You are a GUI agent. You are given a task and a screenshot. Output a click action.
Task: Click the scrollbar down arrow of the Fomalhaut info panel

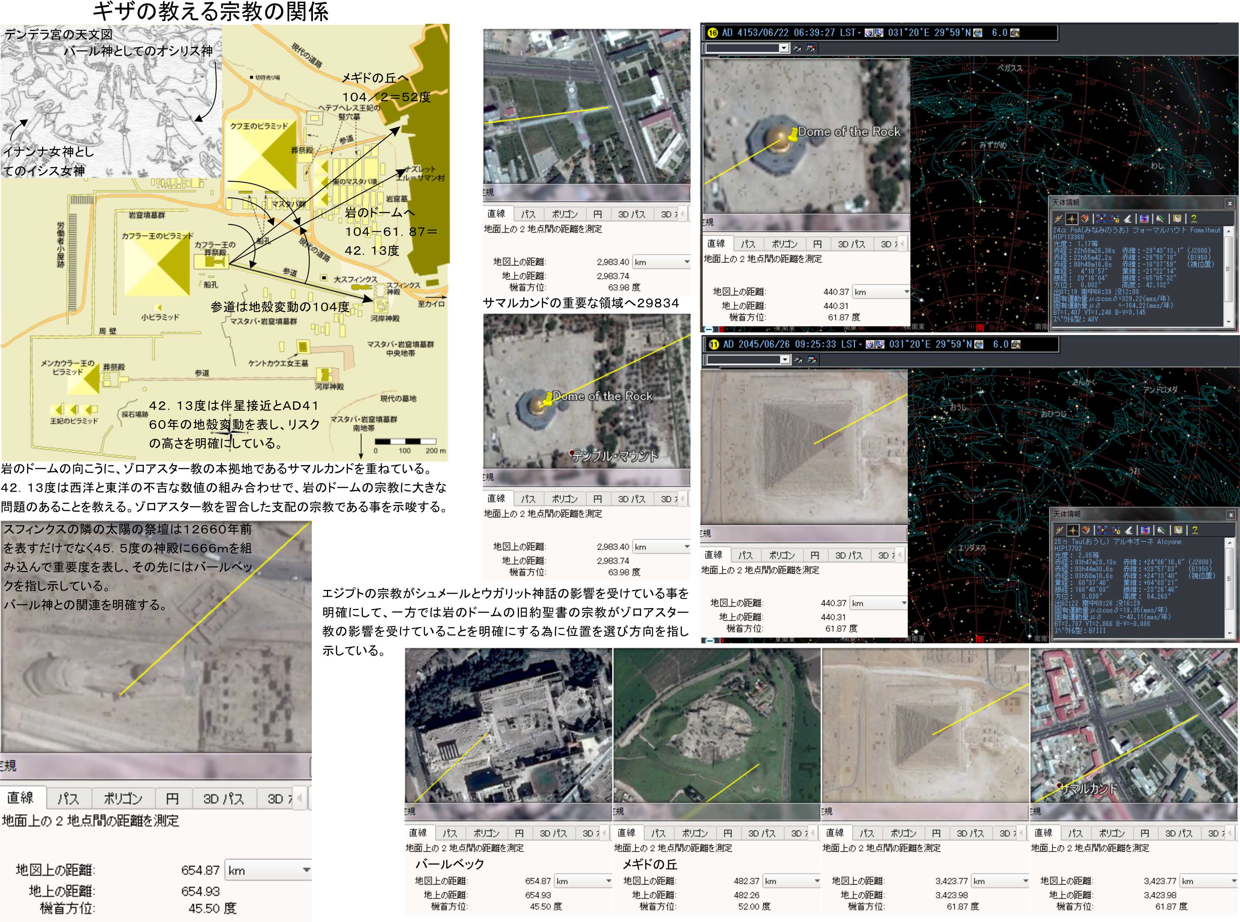point(1228,322)
